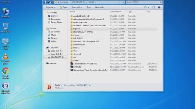195x109 pixels.
Task: Click the MULTIBOOT (F:) drive icon
Action: pyautogui.click(x=49, y=57)
